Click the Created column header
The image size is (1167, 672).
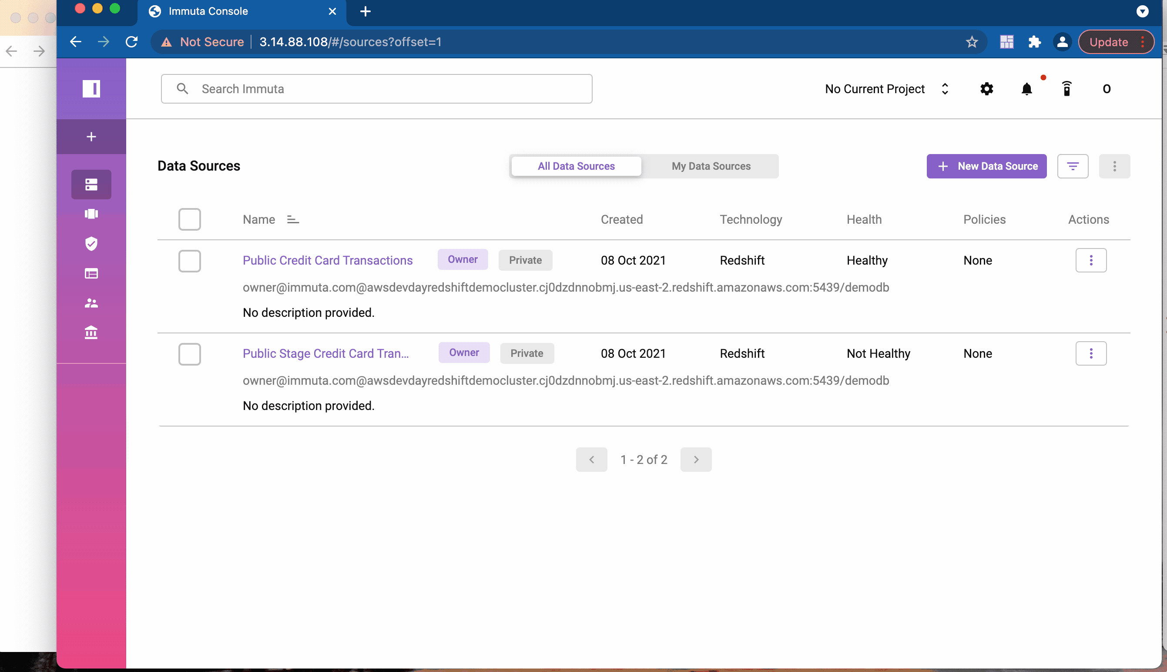(621, 220)
